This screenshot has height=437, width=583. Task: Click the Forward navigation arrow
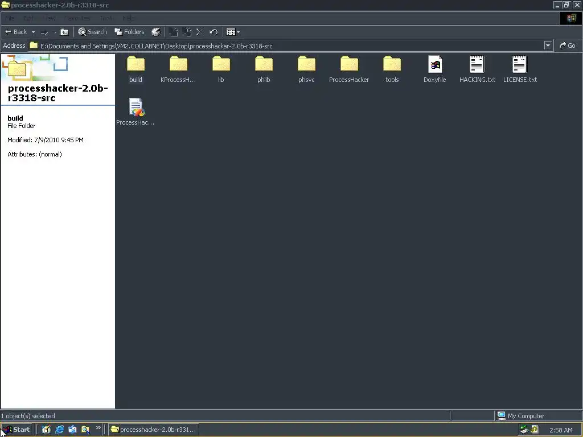[44, 32]
